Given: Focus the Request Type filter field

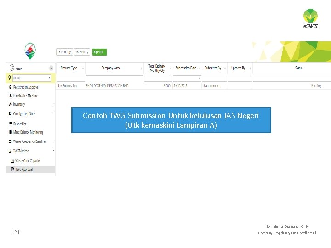Looking at the screenshot, I should [70, 79].
